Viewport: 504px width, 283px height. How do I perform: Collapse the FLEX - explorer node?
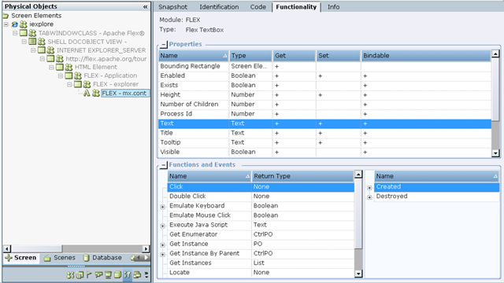pyautogui.click(x=69, y=84)
